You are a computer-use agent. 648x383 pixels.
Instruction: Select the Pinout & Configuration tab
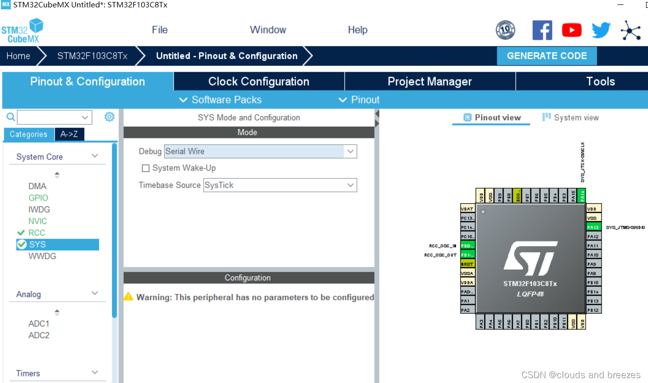[88, 82]
